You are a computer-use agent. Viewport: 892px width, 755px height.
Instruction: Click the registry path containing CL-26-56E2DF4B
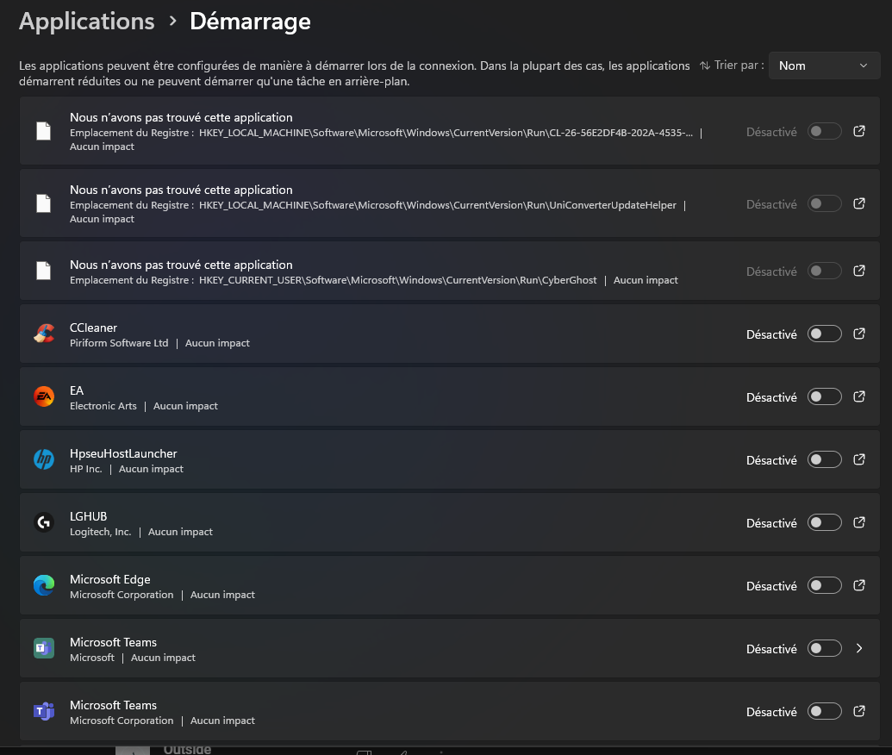446,133
